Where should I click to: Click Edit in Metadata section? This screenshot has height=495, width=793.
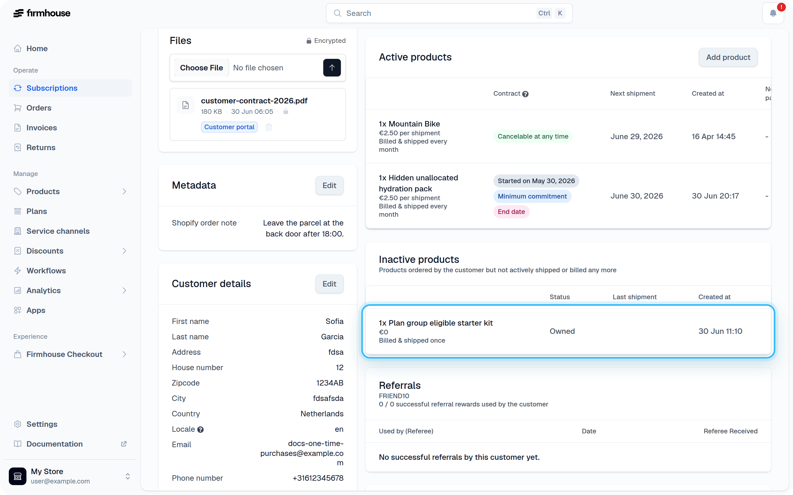click(x=329, y=185)
